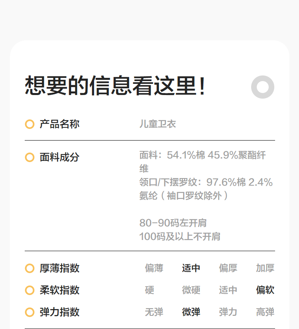This screenshot has width=299, height=329.
Task: Select 偏薄 in the thickness index row
Action: 154,268
